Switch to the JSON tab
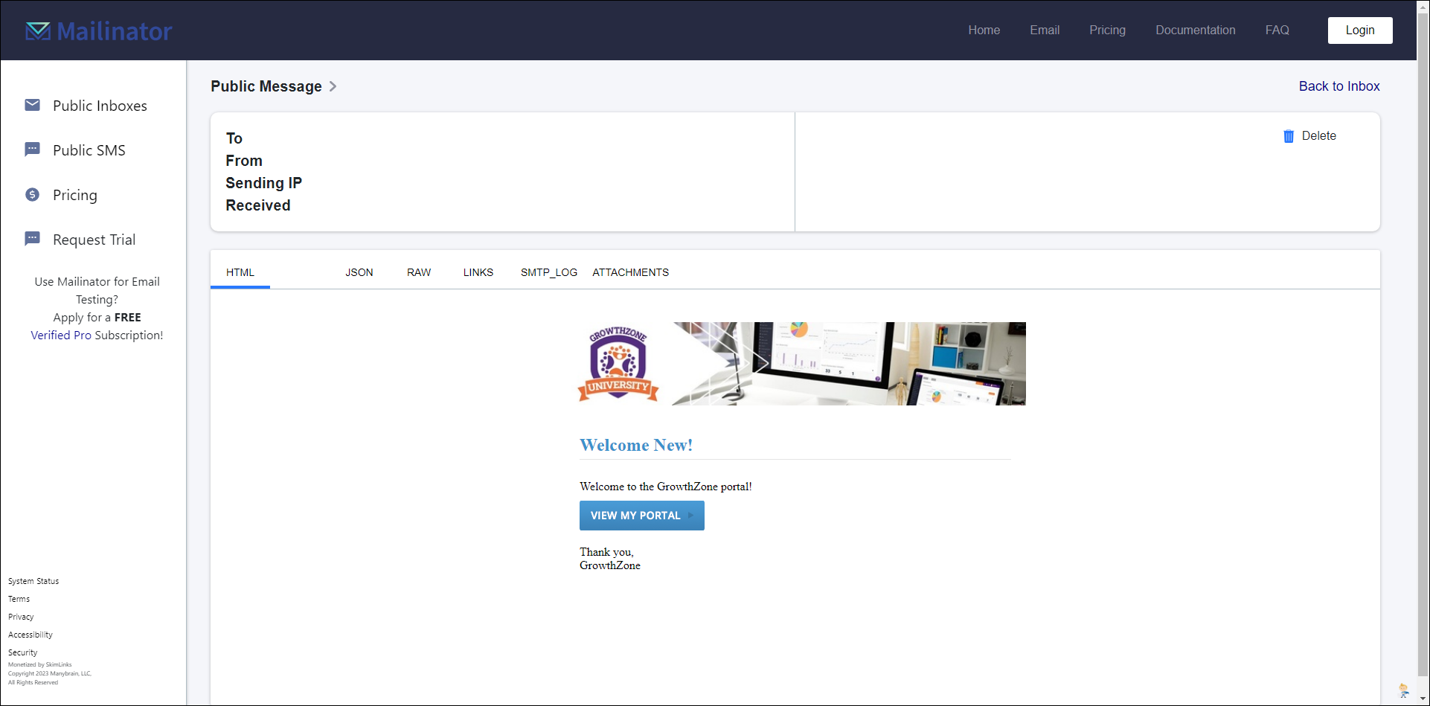 [x=359, y=272]
